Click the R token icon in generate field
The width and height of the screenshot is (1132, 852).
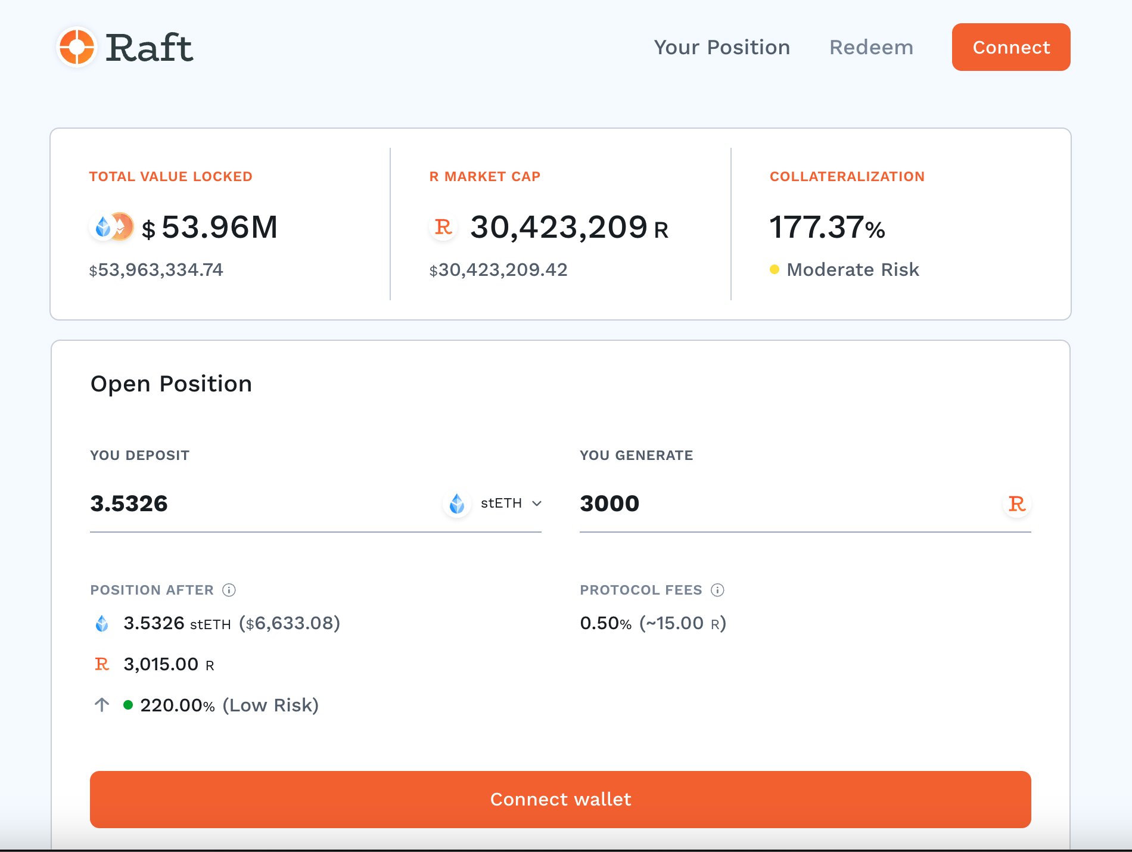pyautogui.click(x=1016, y=504)
